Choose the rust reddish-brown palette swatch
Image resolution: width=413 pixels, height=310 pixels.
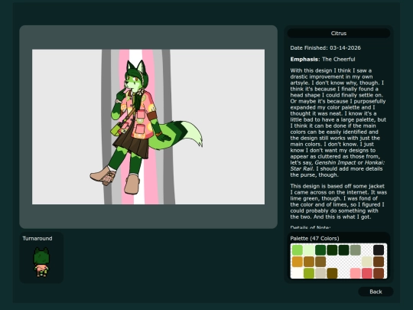(379, 273)
